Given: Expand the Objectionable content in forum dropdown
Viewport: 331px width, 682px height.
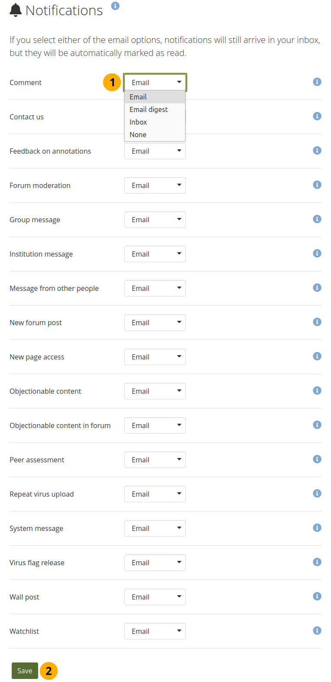Looking at the screenshot, I should click(155, 425).
